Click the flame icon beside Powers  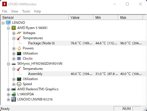(19, 48)
